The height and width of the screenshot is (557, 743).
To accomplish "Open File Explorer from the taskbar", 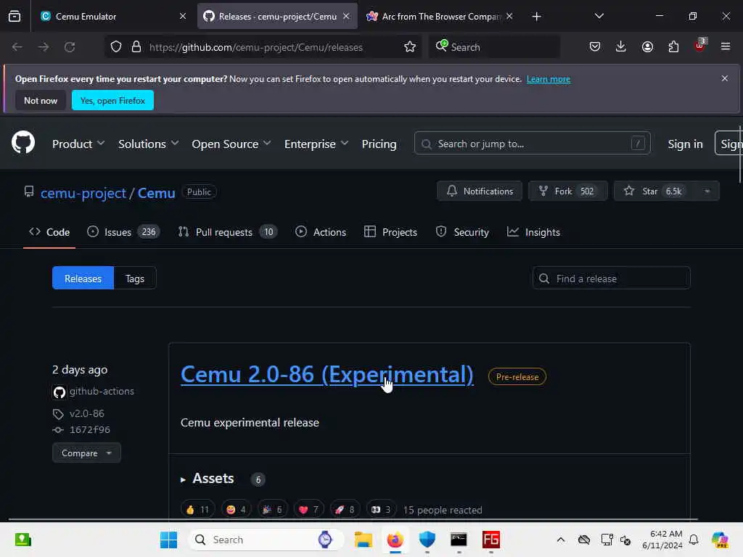I will pos(364,540).
